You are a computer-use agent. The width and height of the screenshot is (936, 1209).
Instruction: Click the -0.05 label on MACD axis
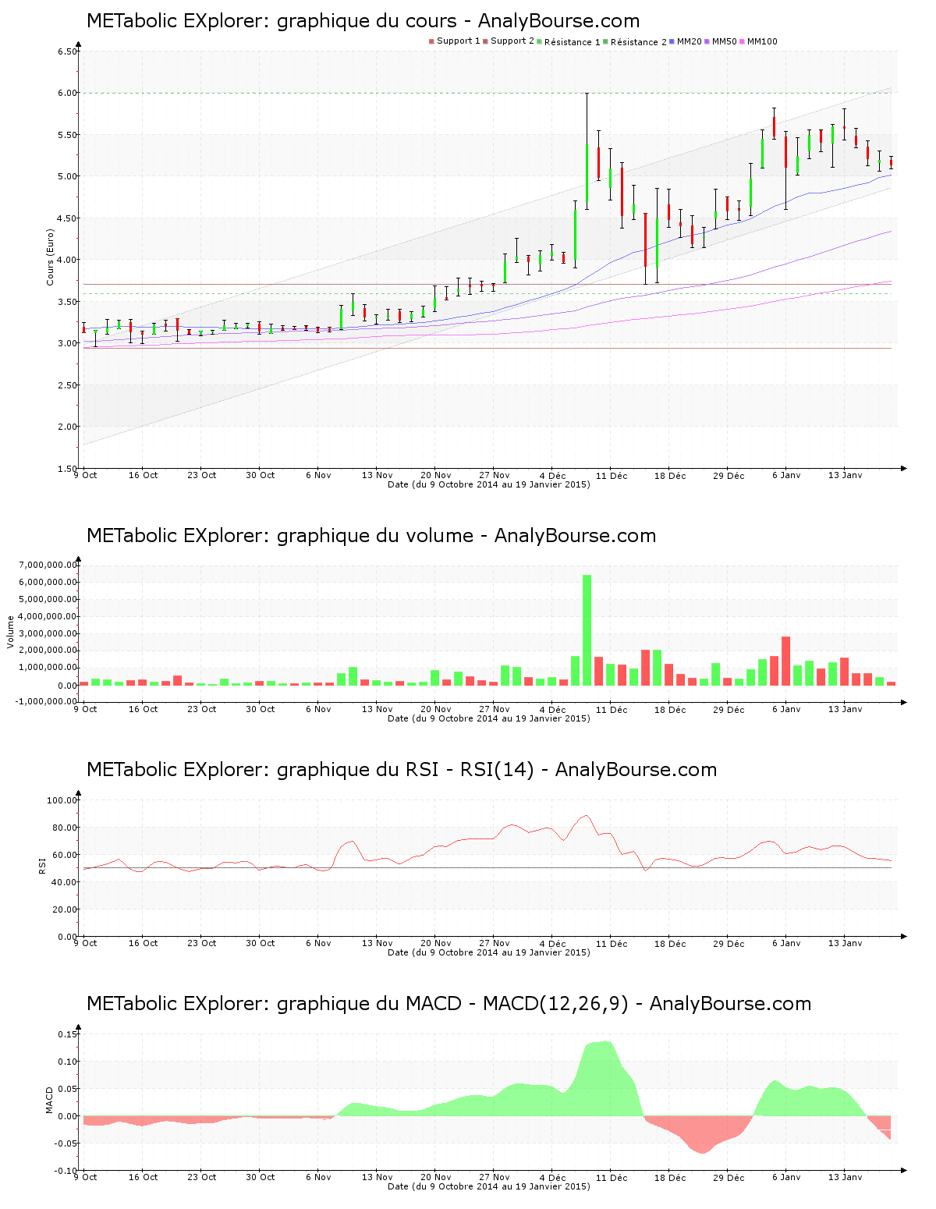[x=66, y=1143]
